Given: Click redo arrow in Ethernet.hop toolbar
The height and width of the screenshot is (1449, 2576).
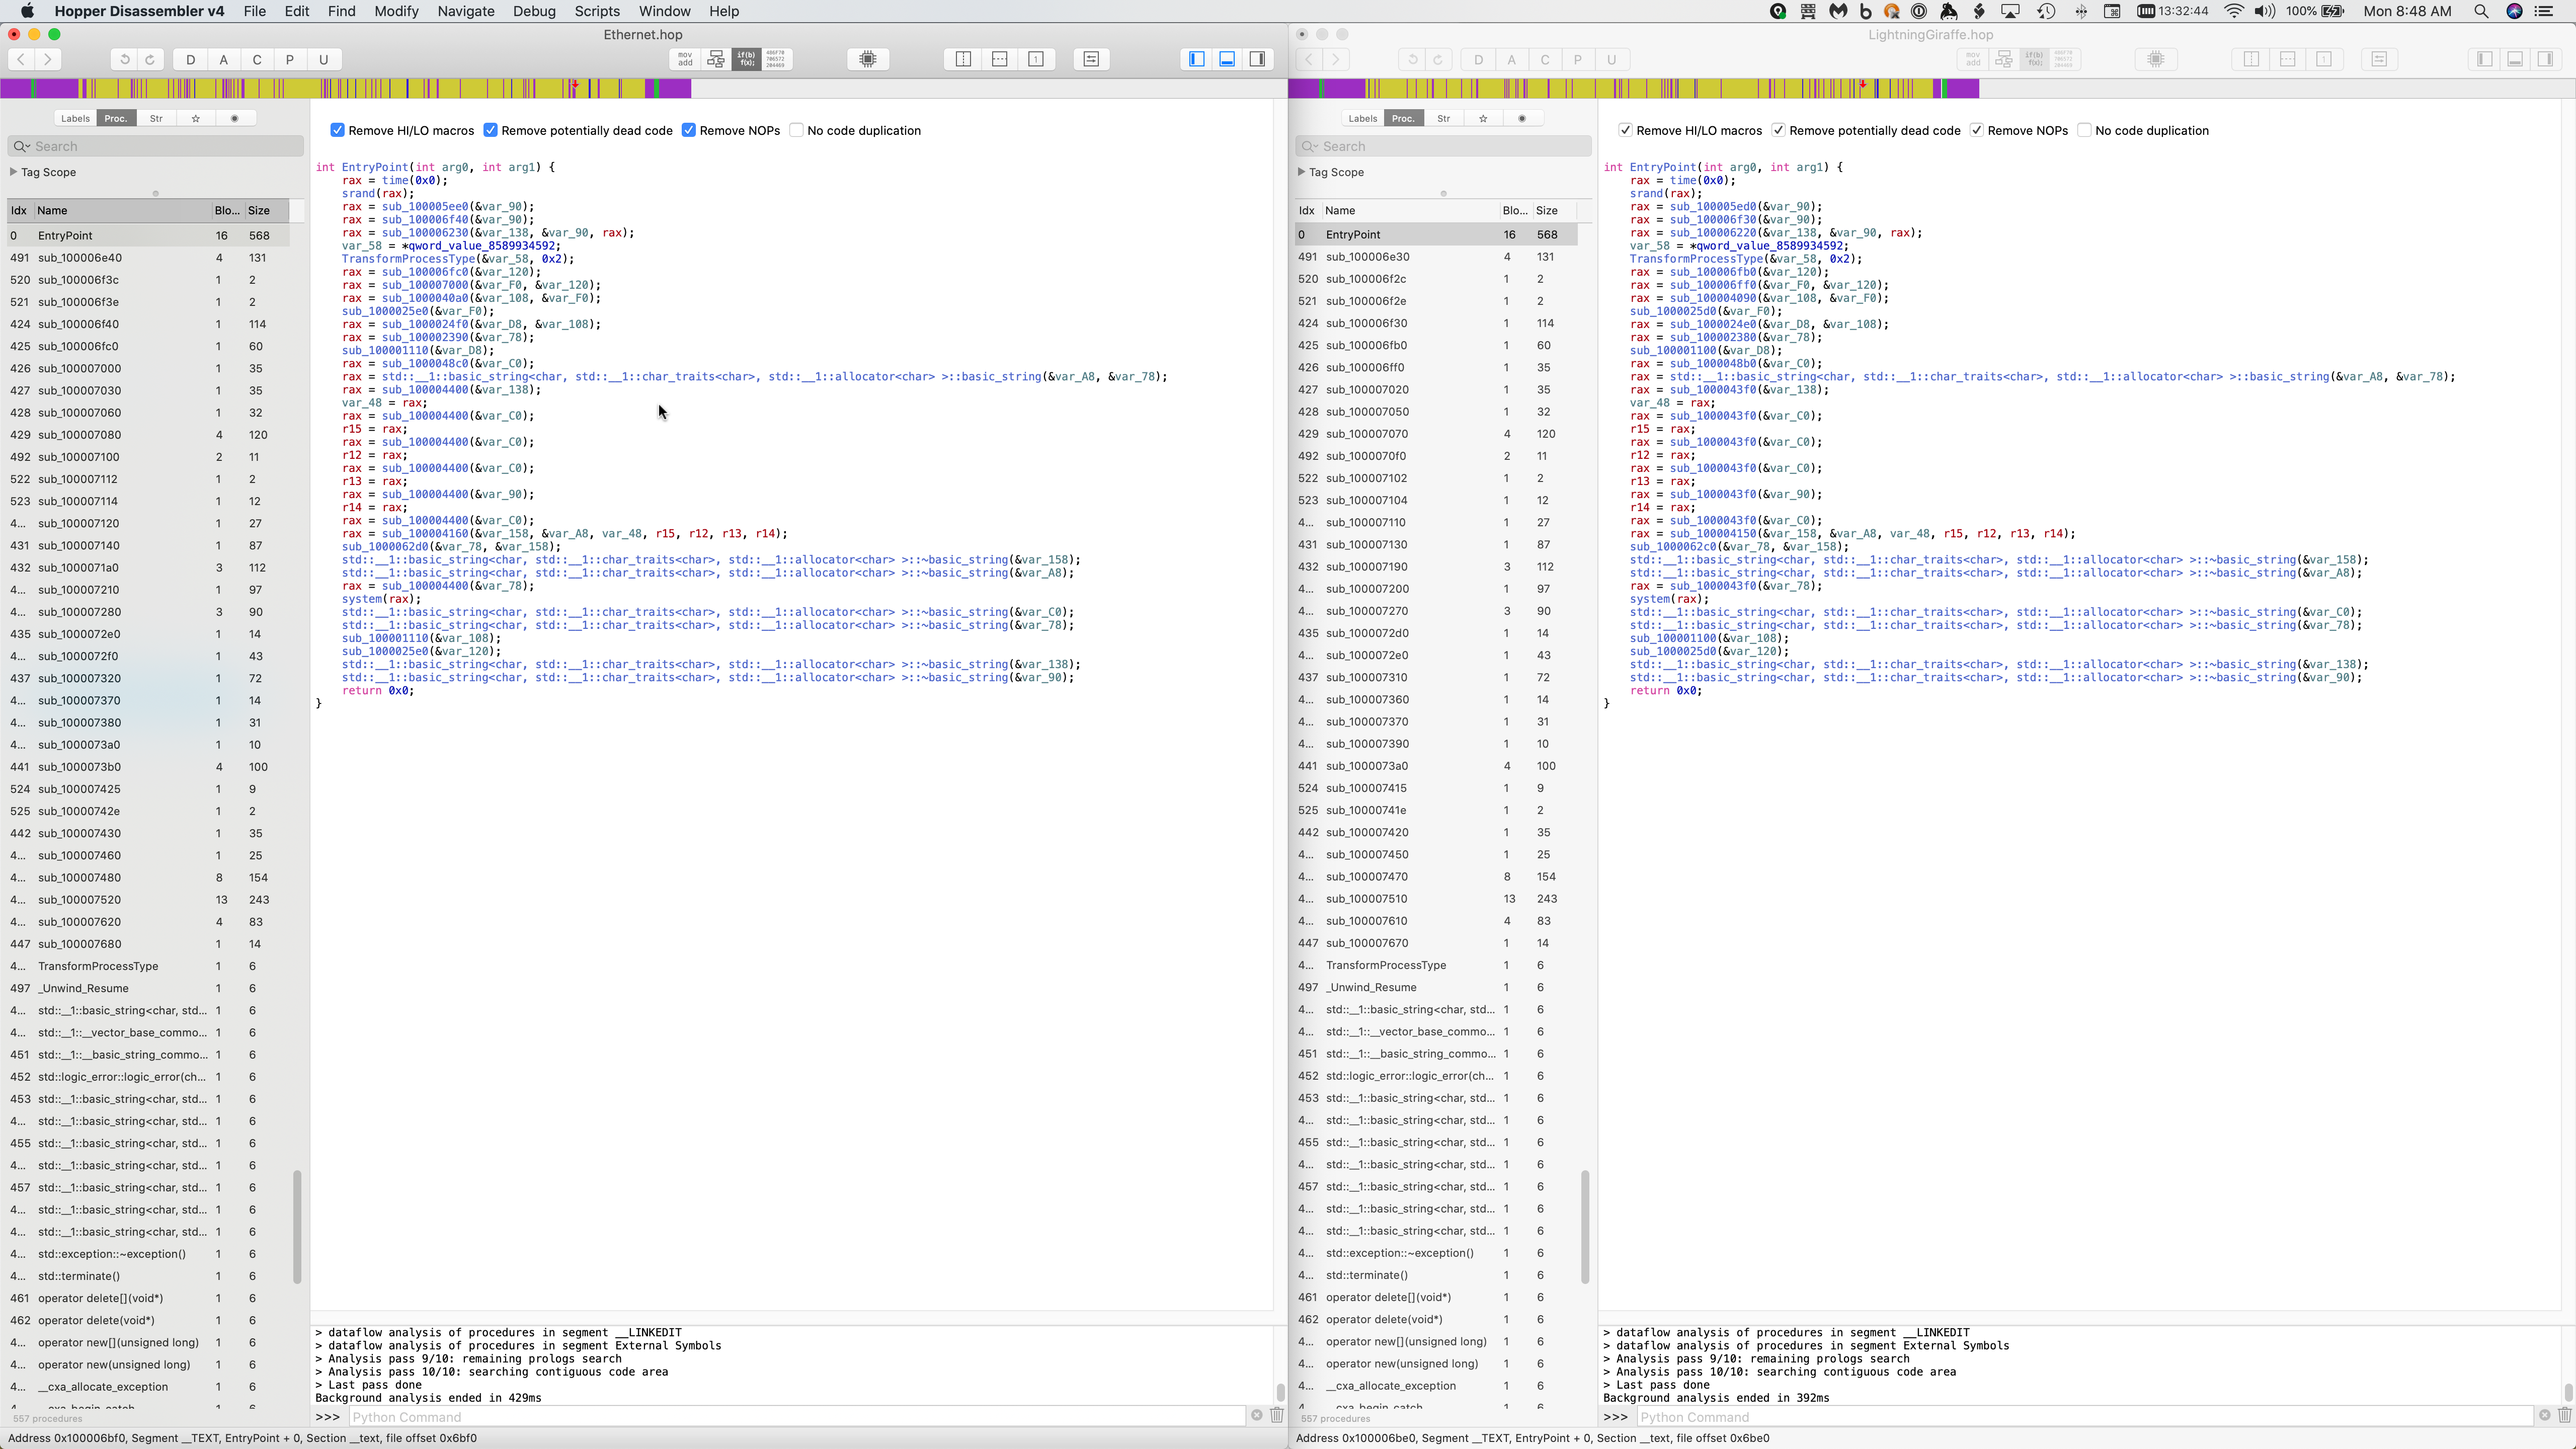Looking at the screenshot, I should coord(150,59).
